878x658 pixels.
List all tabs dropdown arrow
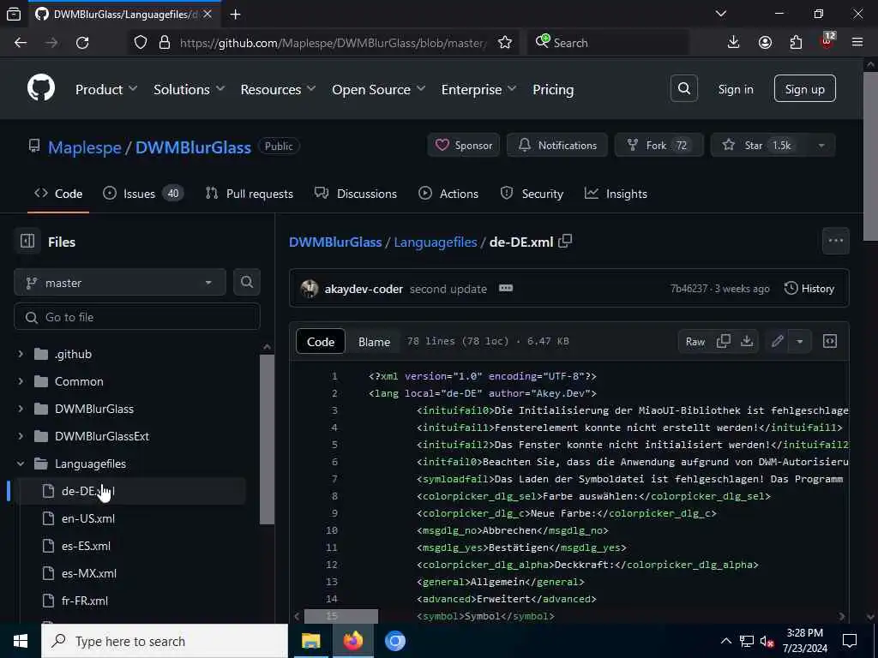tap(720, 14)
